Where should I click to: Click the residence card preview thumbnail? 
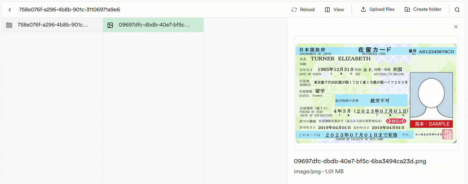376,93
